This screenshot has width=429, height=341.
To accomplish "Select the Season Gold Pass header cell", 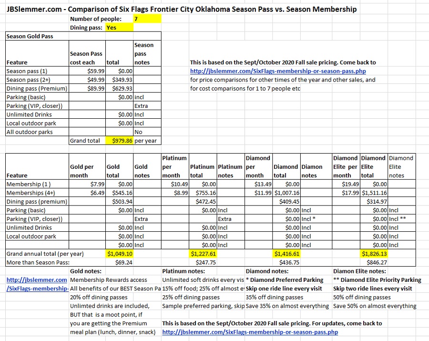I will [37, 36].
